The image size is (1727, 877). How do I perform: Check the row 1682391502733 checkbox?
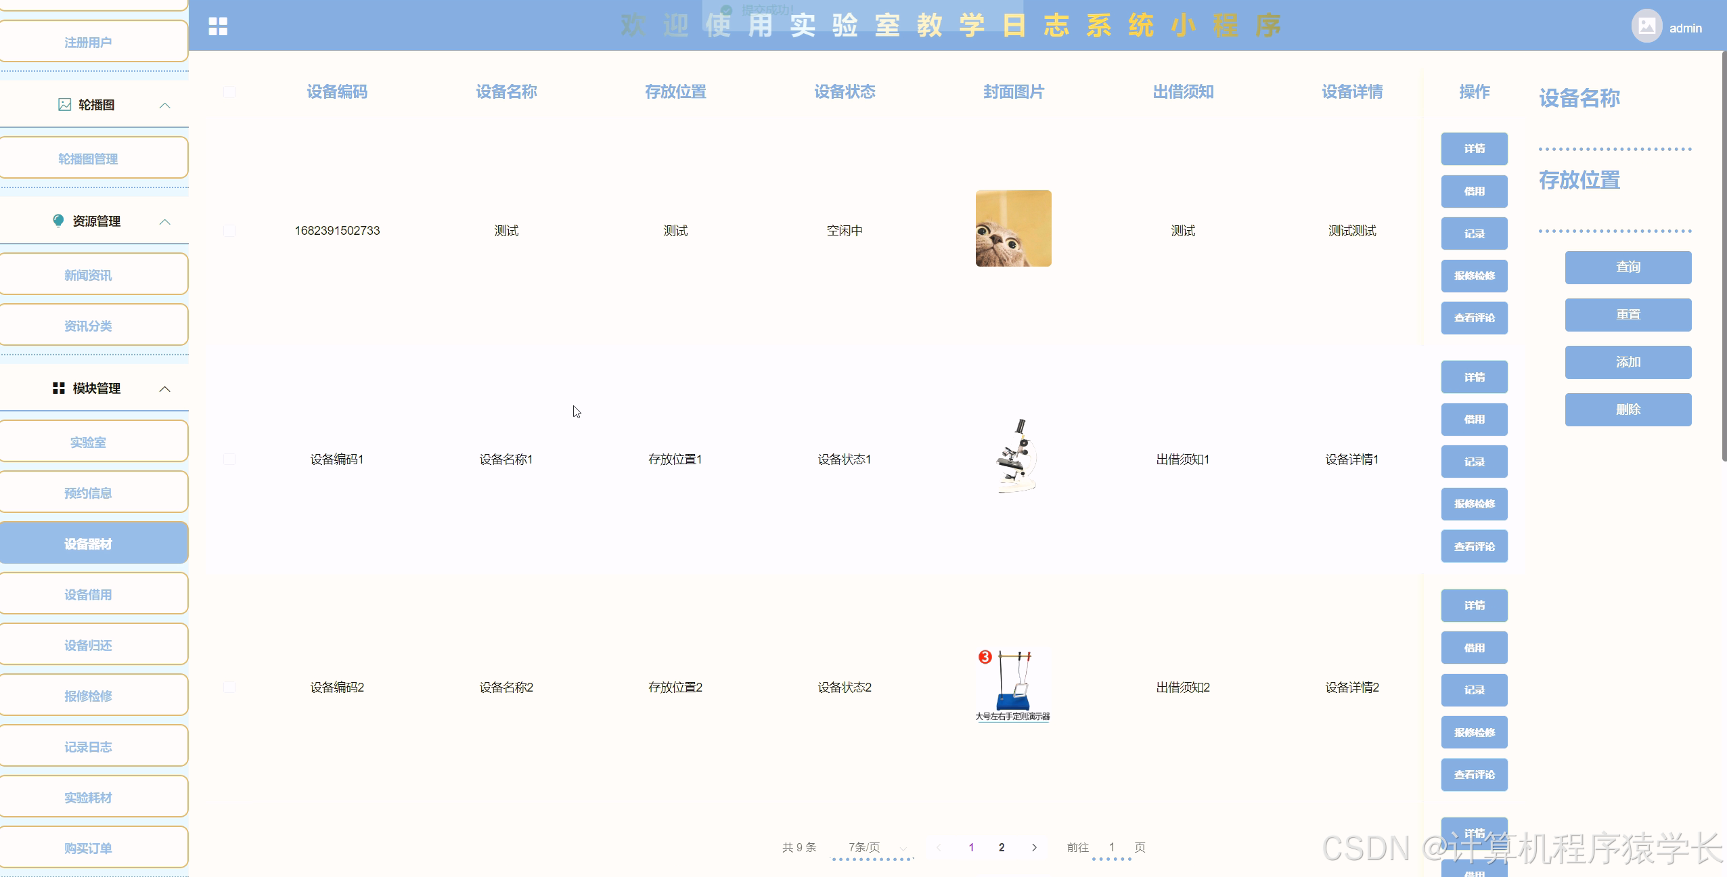click(x=229, y=231)
